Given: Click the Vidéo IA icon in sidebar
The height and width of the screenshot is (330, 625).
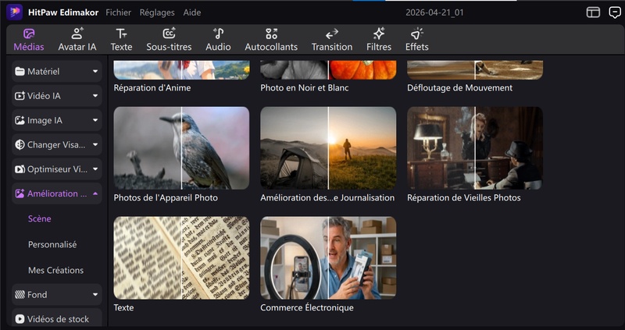Looking at the screenshot, I should (x=20, y=96).
